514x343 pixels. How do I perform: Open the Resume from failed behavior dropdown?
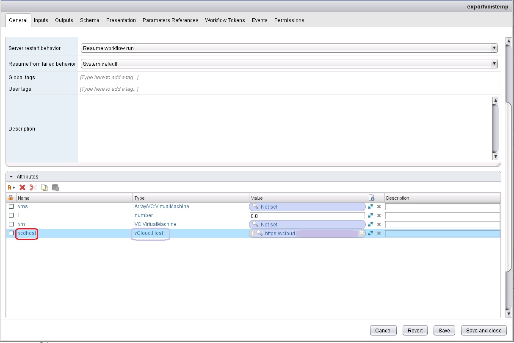[x=494, y=63]
